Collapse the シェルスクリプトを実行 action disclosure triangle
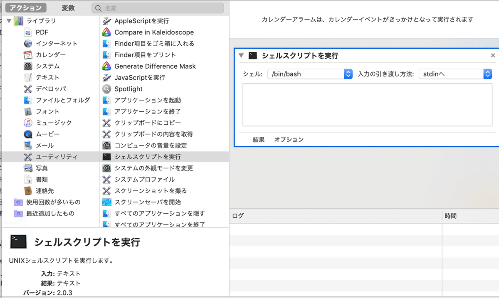Viewport: 499px width, 298px height. pos(240,55)
